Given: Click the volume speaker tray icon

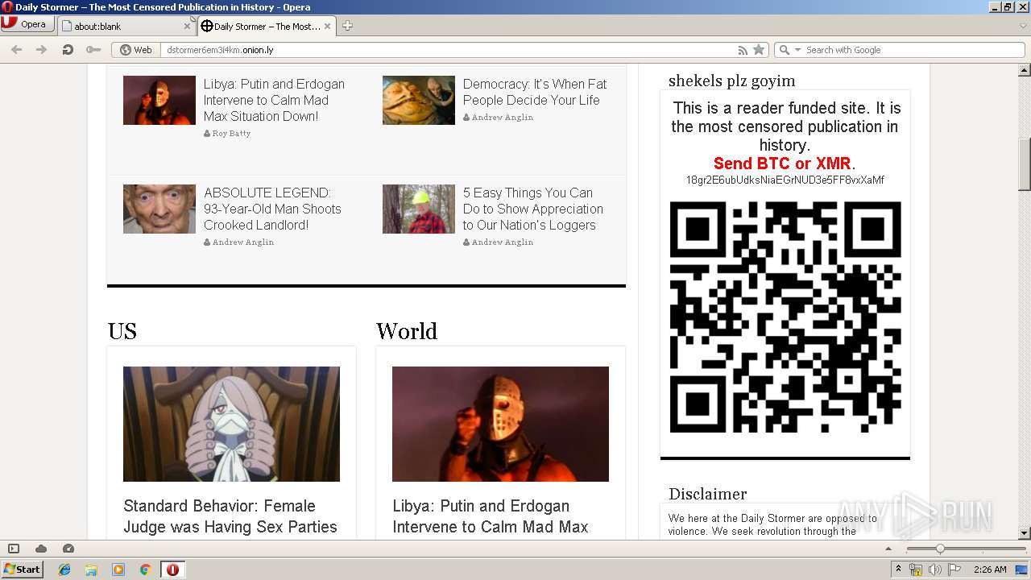Looking at the screenshot, I should pyautogui.click(x=934, y=570).
